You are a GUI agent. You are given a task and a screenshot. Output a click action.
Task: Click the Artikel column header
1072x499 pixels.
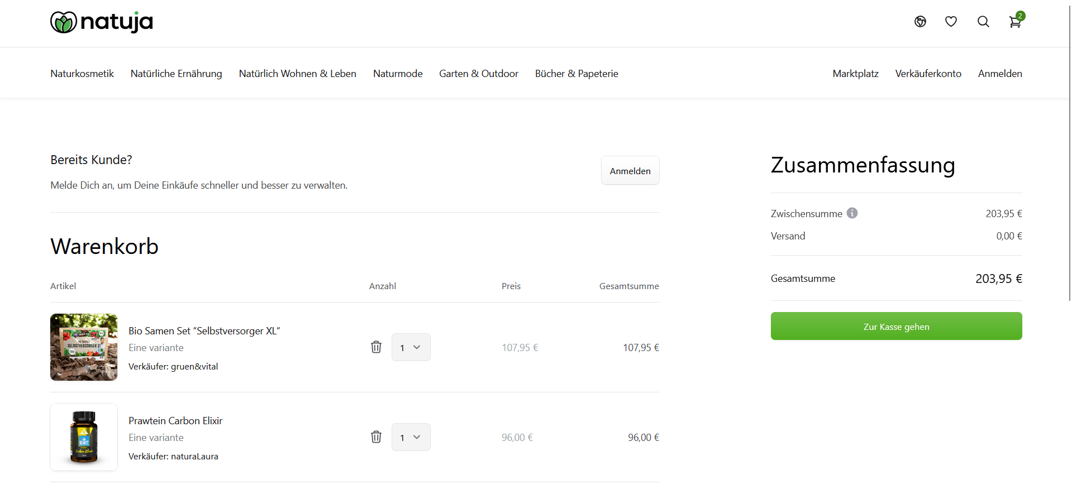(x=63, y=286)
